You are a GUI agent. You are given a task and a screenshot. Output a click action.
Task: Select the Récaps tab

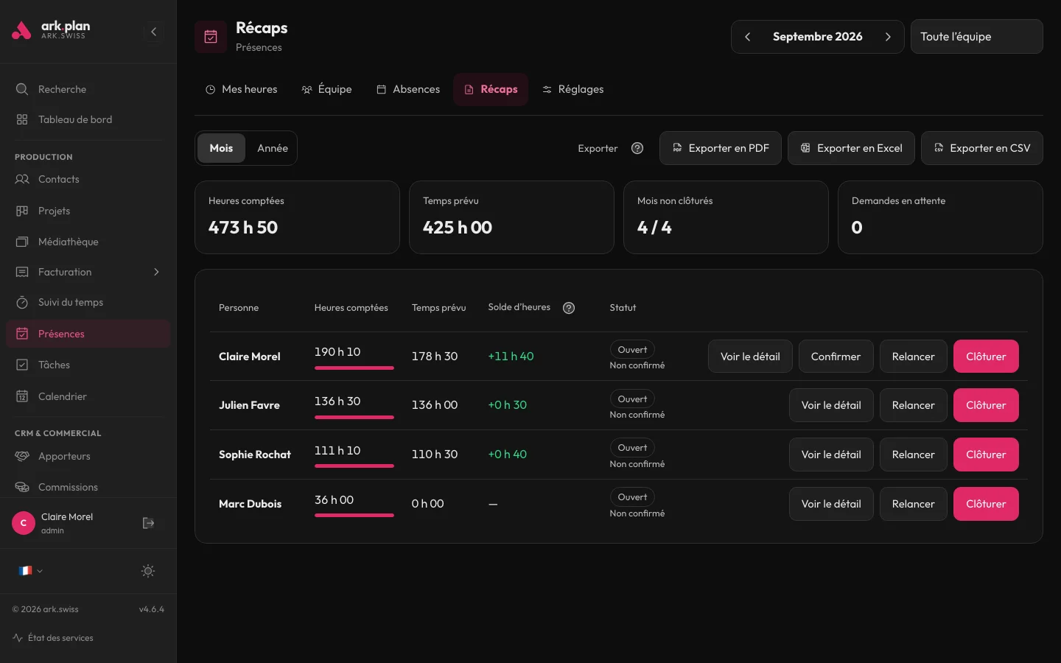point(491,89)
